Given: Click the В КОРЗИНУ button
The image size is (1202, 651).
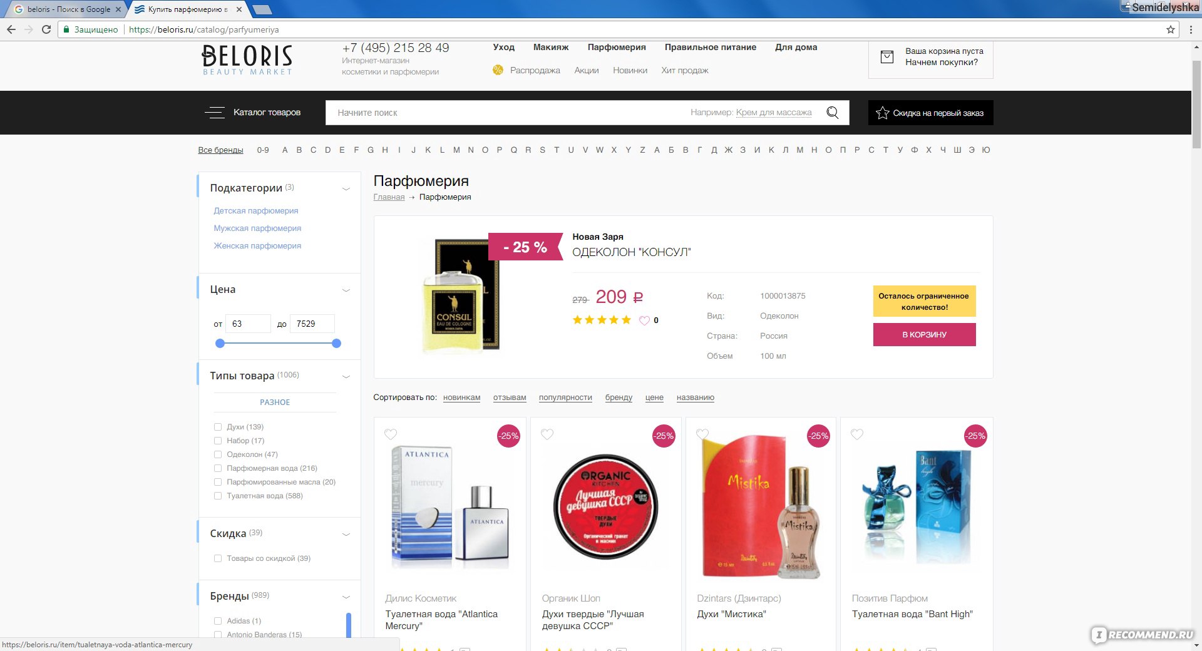Looking at the screenshot, I should pyautogui.click(x=924, y=334).
